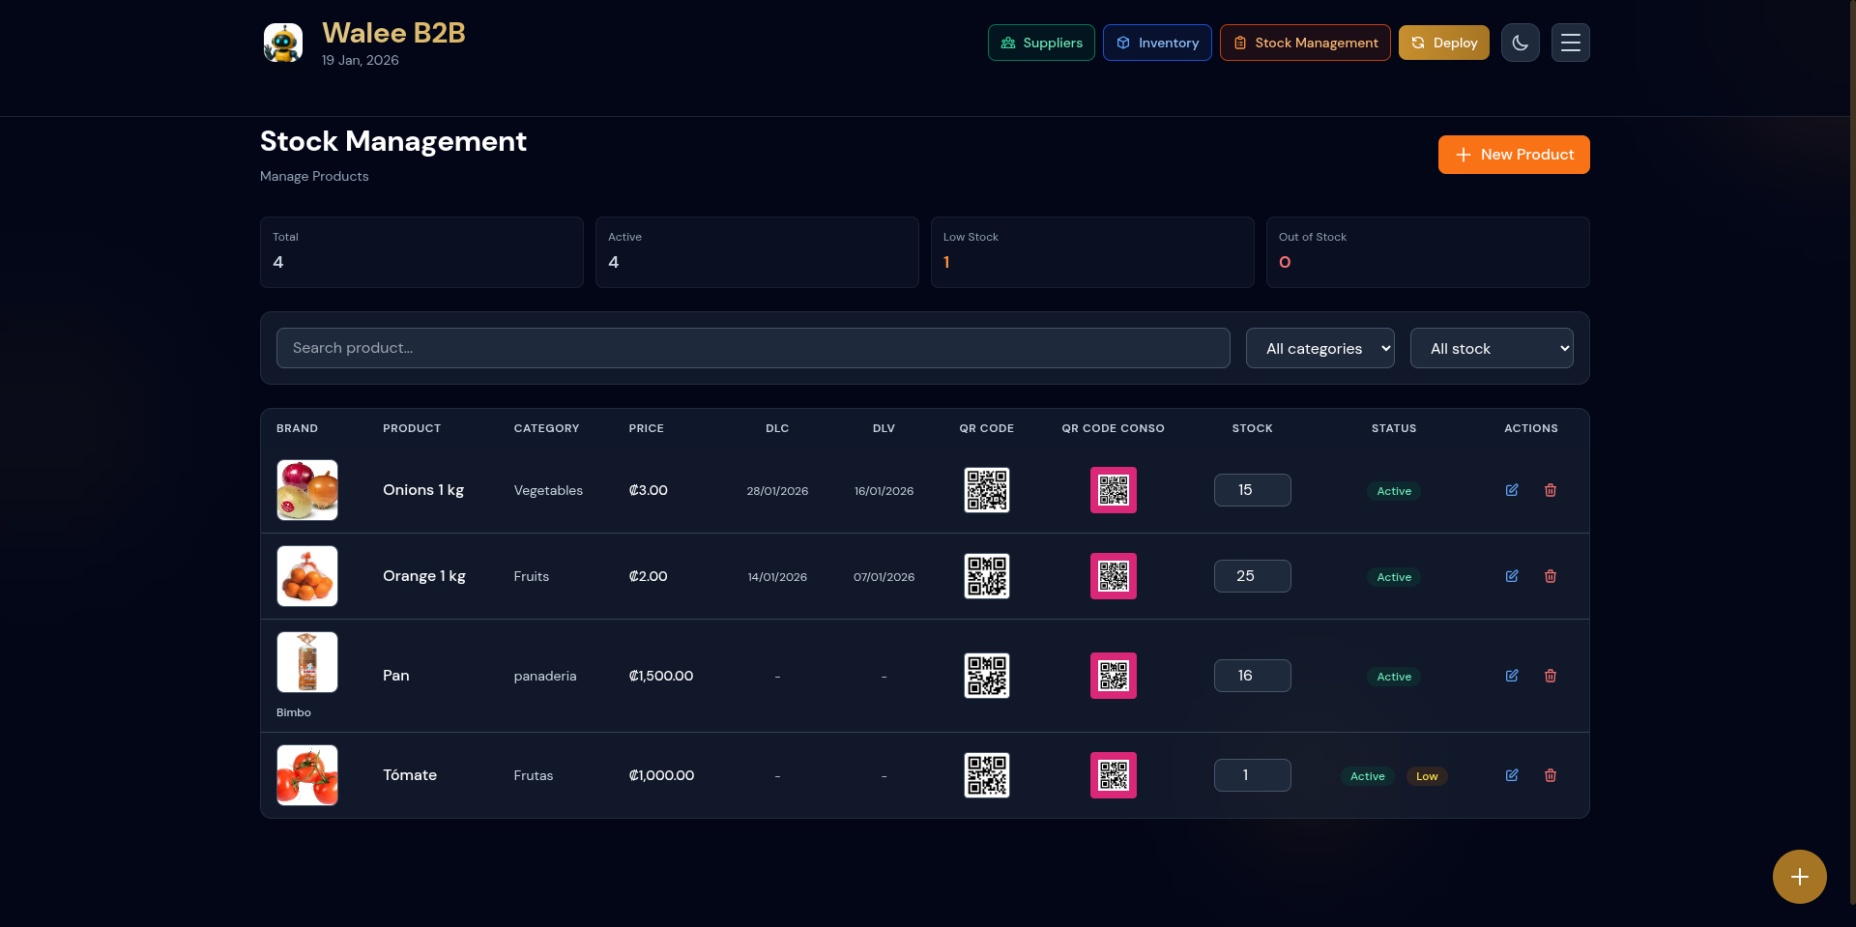The width and height of the screenshot is (1856, 927).
Task: Open the All stock filter dropdown
Action: [1492, 348]
